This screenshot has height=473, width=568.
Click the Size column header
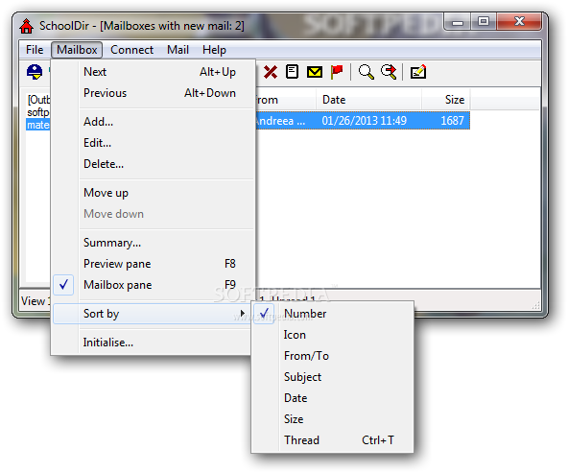(446, 100)
